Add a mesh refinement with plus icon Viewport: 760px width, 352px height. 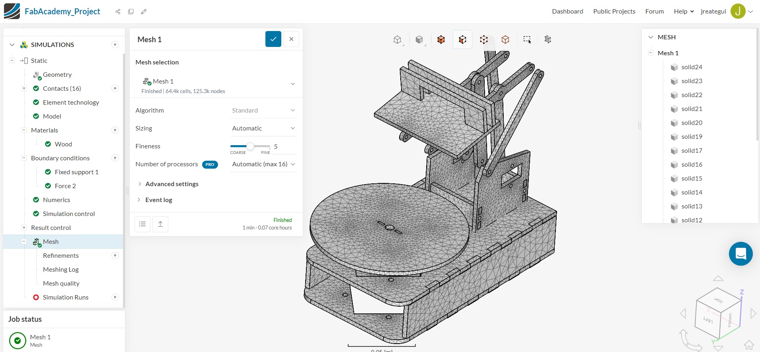point(115,255)
